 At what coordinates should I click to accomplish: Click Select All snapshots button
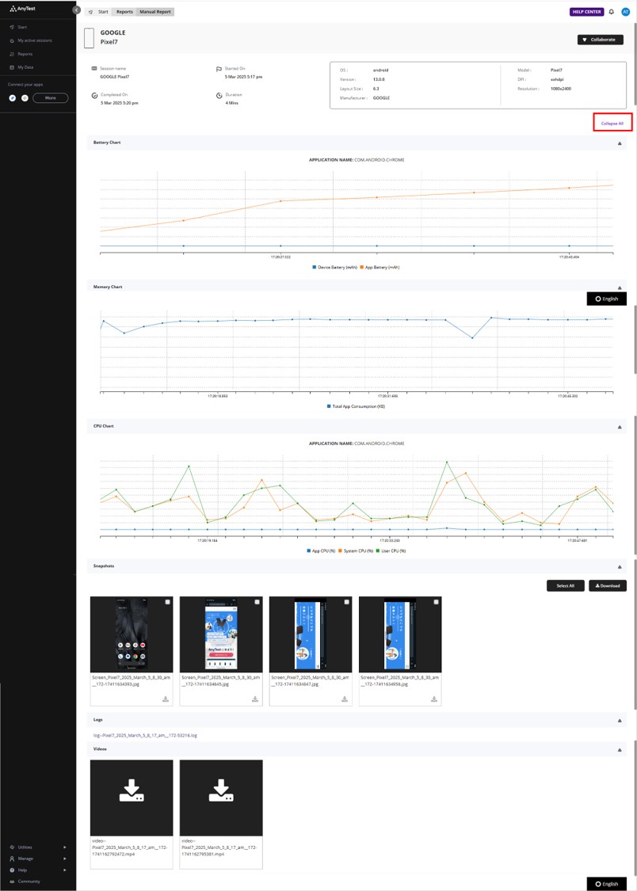point(565,586)
